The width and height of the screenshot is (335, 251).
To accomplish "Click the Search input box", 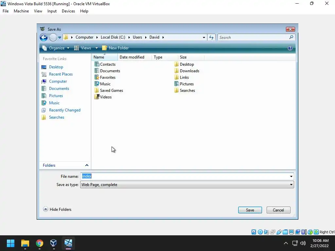I will (253, 37).
